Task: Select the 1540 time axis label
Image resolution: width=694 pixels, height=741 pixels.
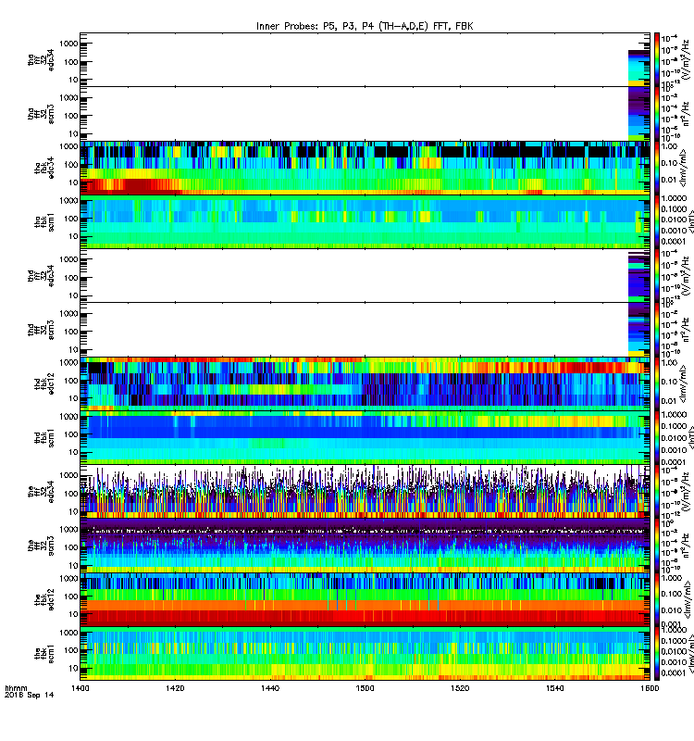Action: pos(554,688)
